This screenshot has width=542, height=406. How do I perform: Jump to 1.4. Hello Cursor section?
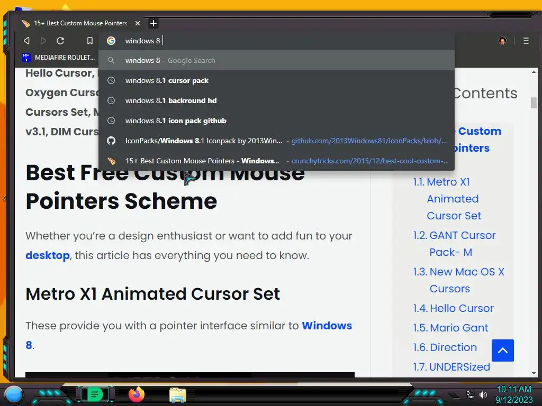pos(453,308)
